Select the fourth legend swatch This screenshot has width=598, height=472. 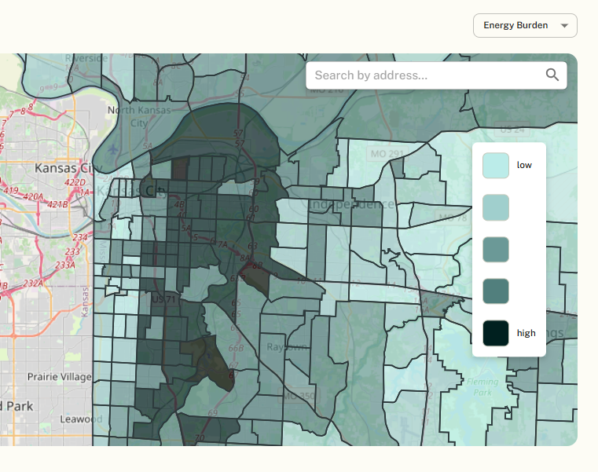[495, 291]
